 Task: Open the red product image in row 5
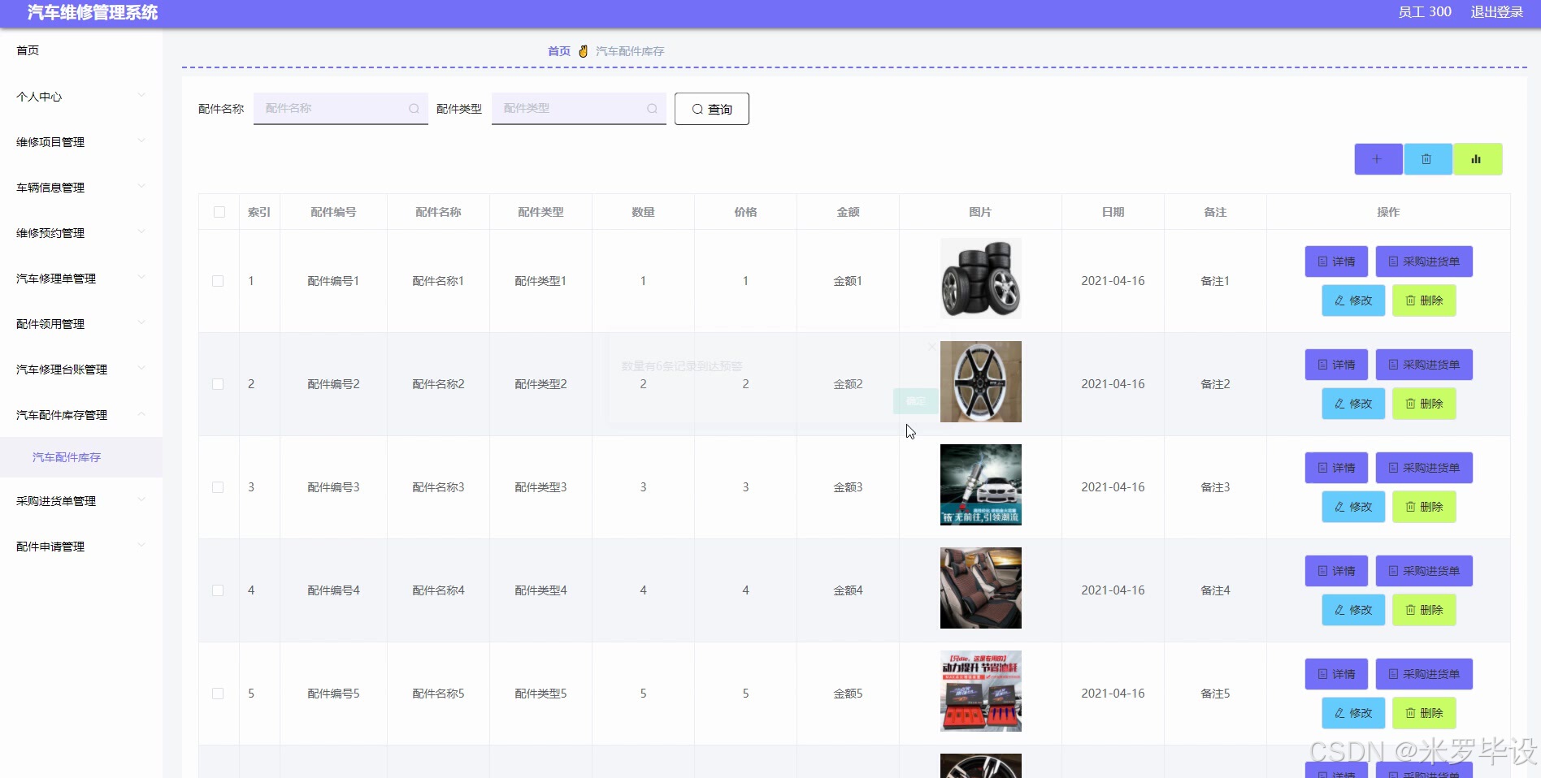[x=981, y=691]
